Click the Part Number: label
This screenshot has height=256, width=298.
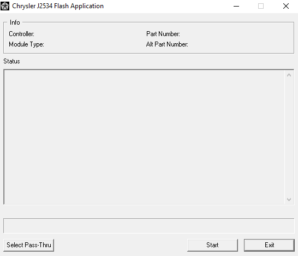click(x=163, y=34)
